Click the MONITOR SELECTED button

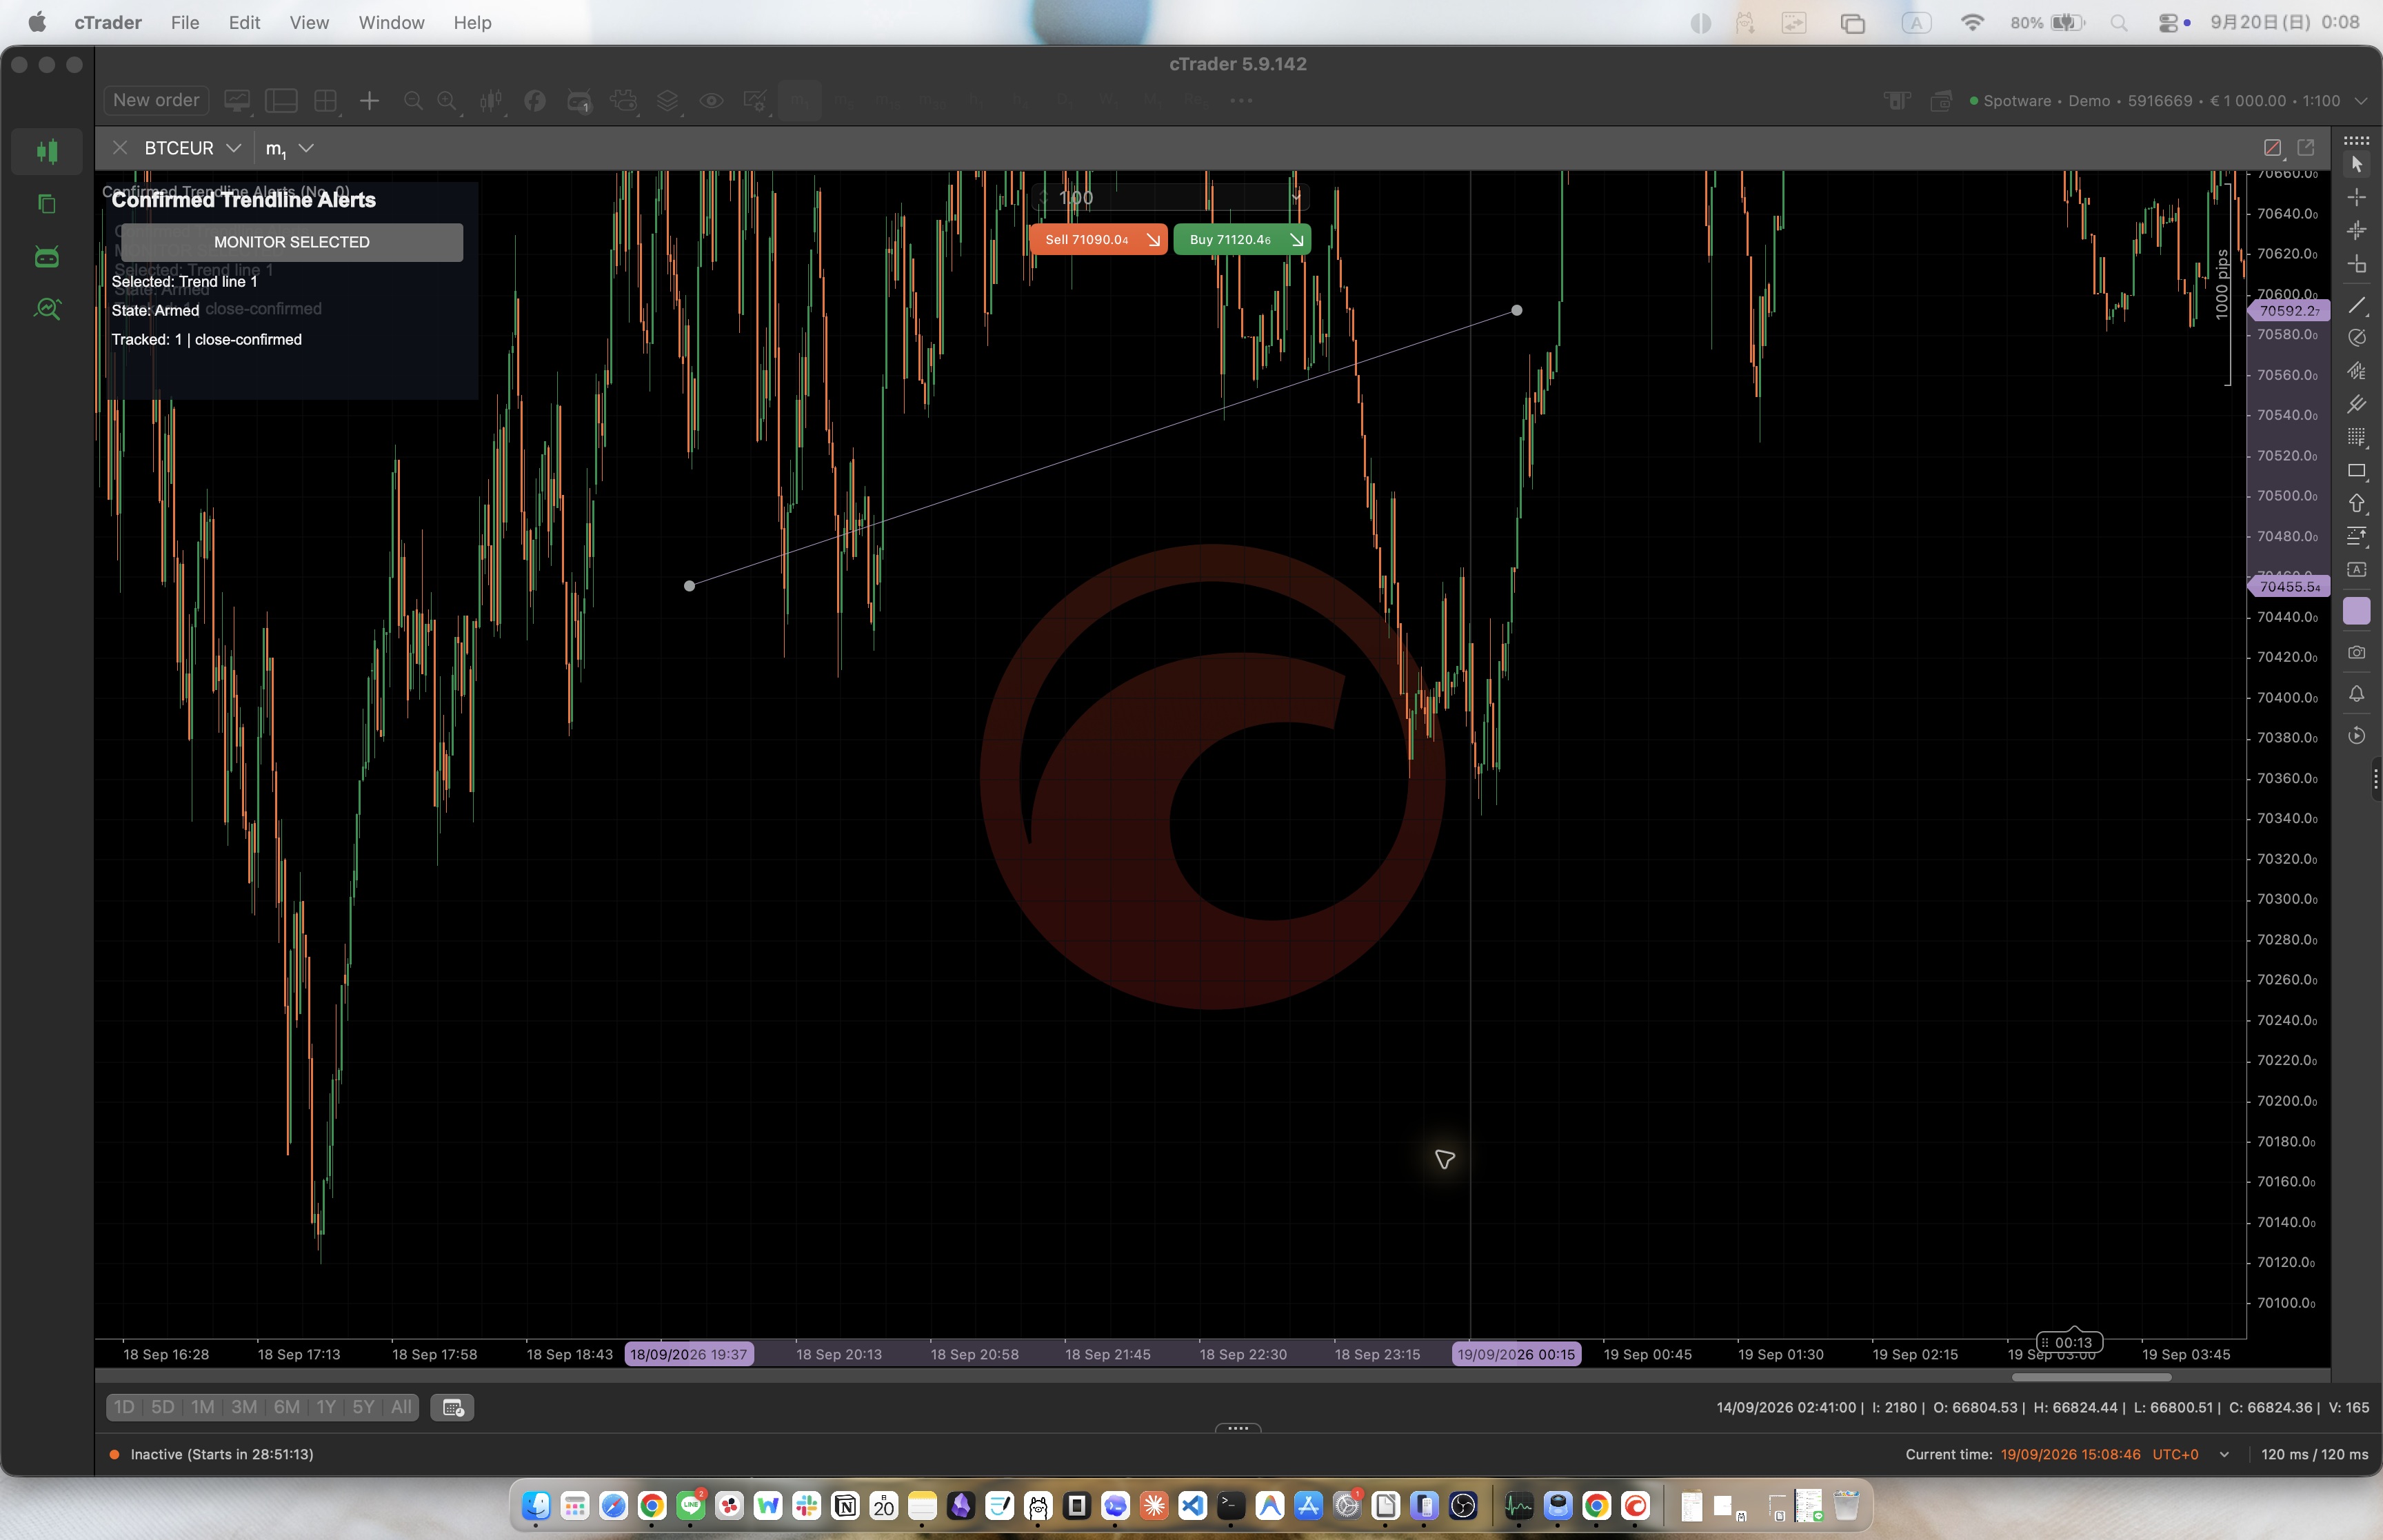[291, 242]
